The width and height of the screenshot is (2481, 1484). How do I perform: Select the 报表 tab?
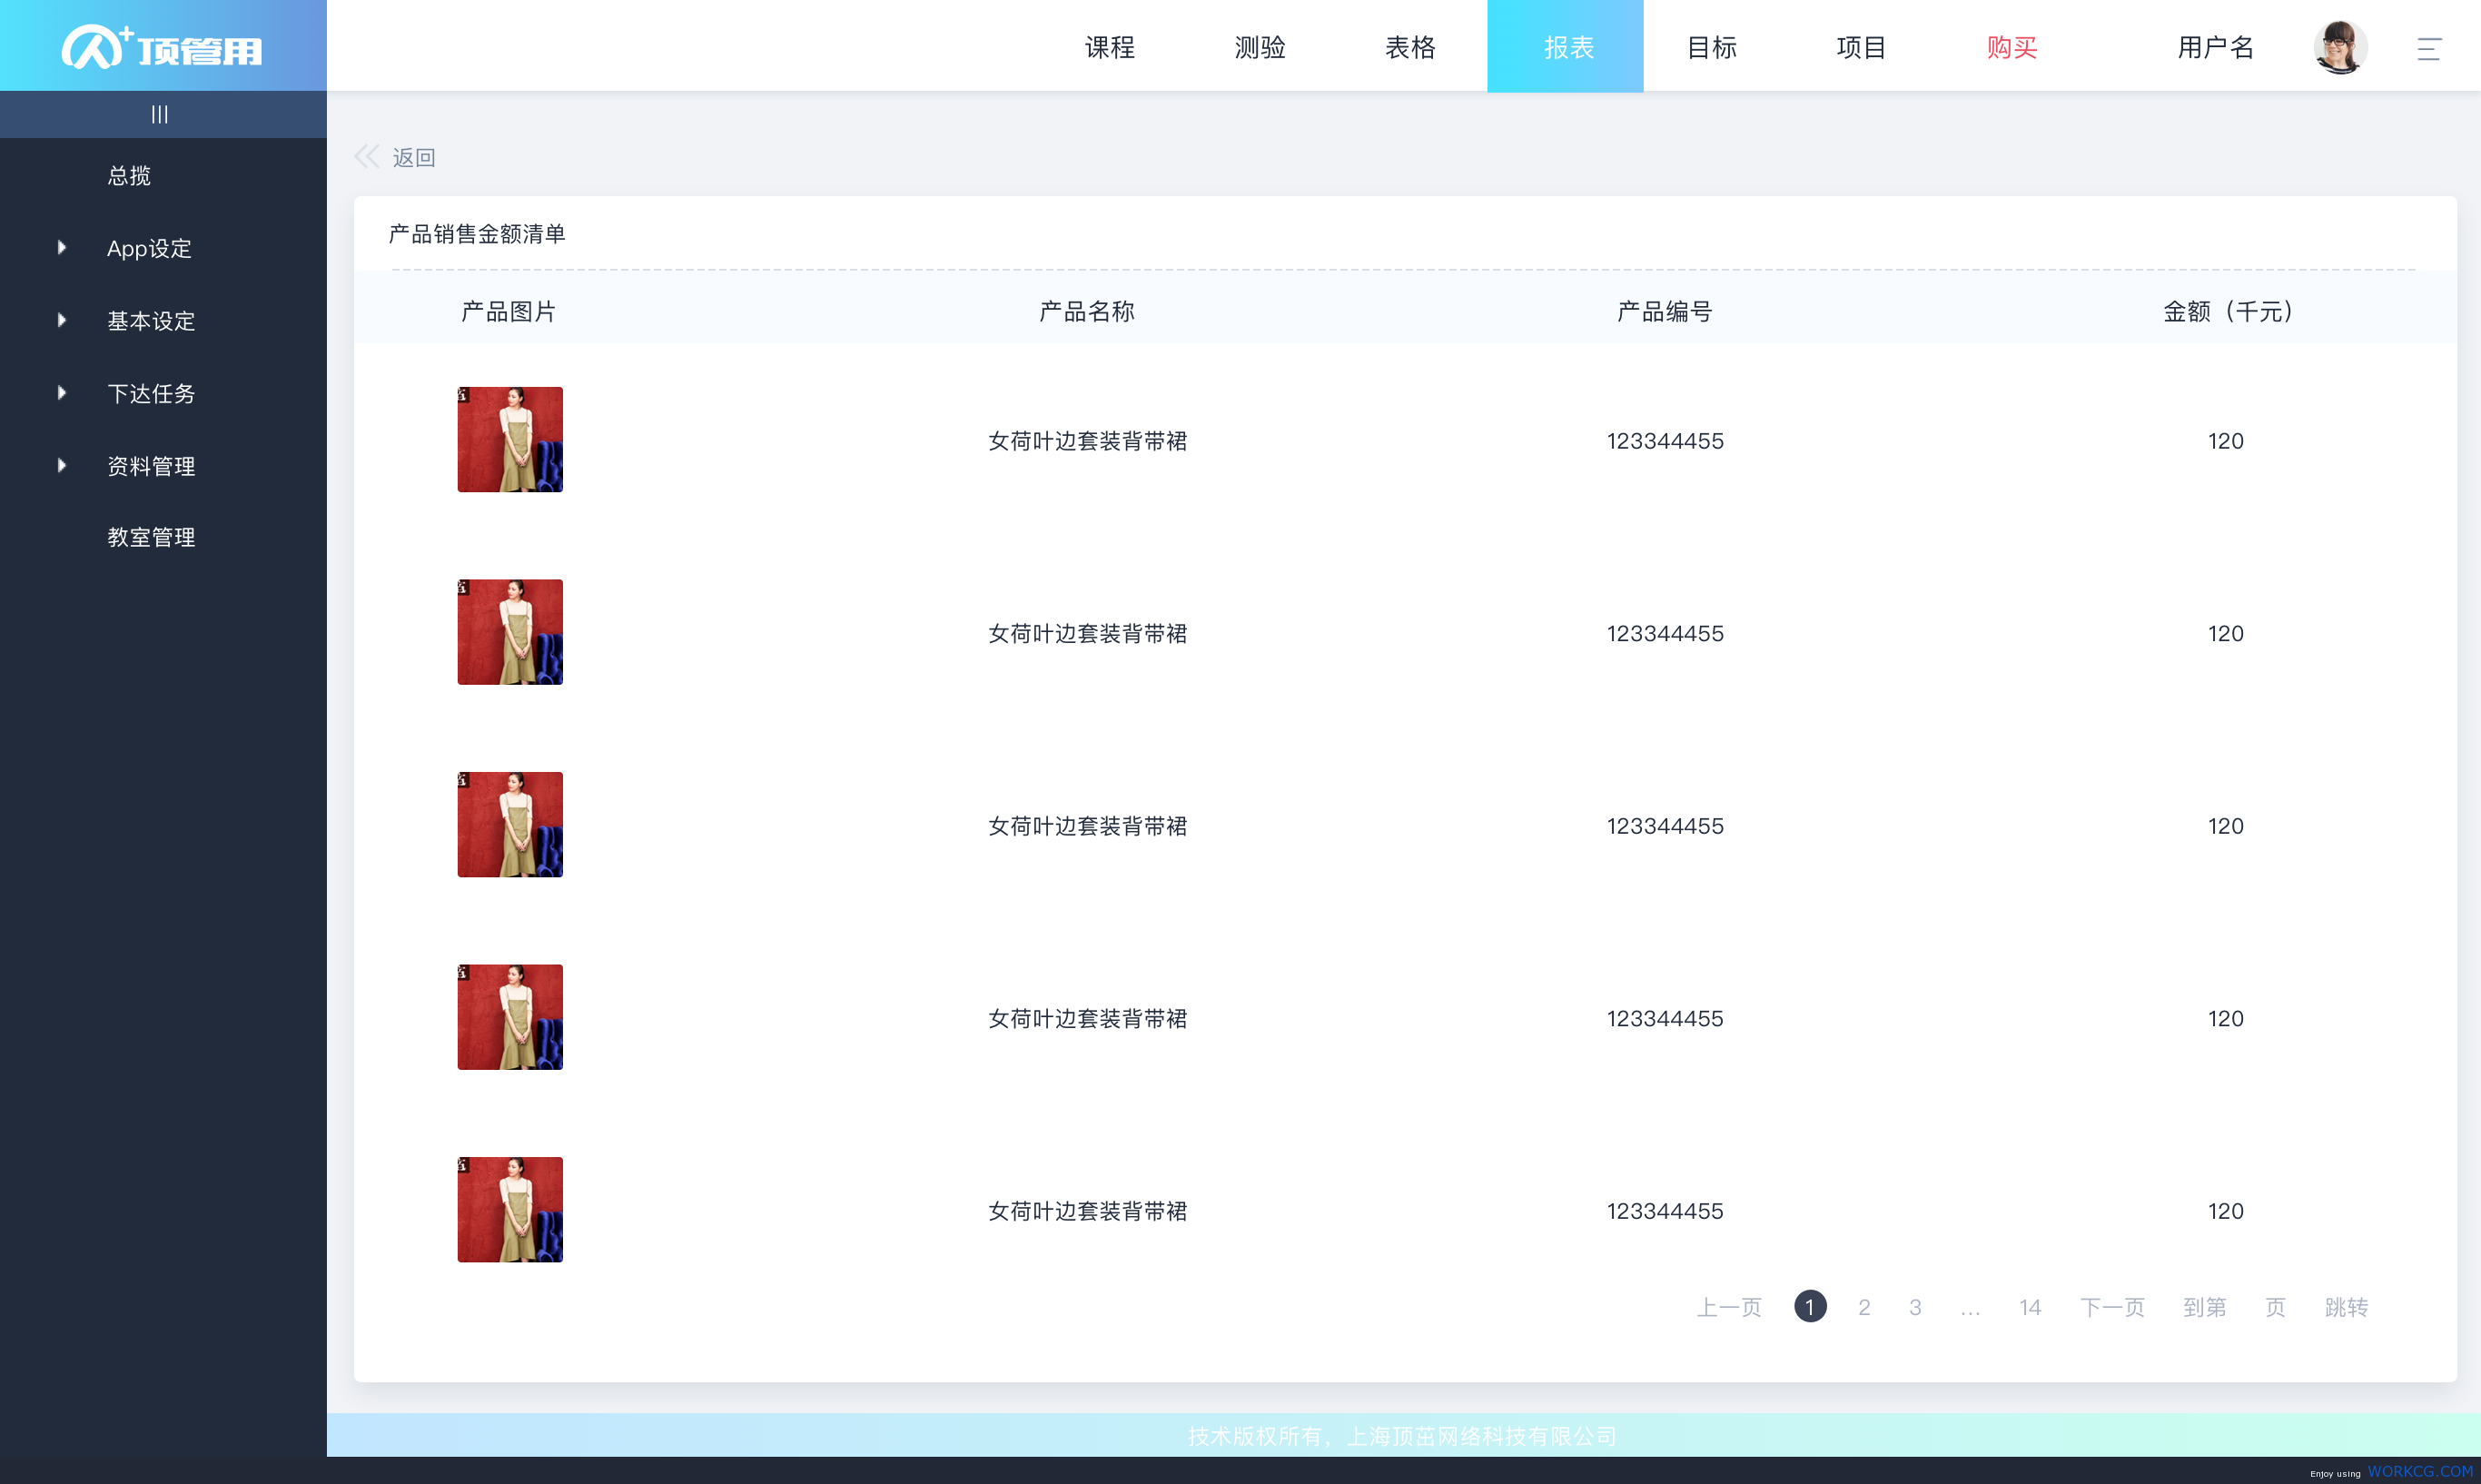click(x=1566, y=46)
